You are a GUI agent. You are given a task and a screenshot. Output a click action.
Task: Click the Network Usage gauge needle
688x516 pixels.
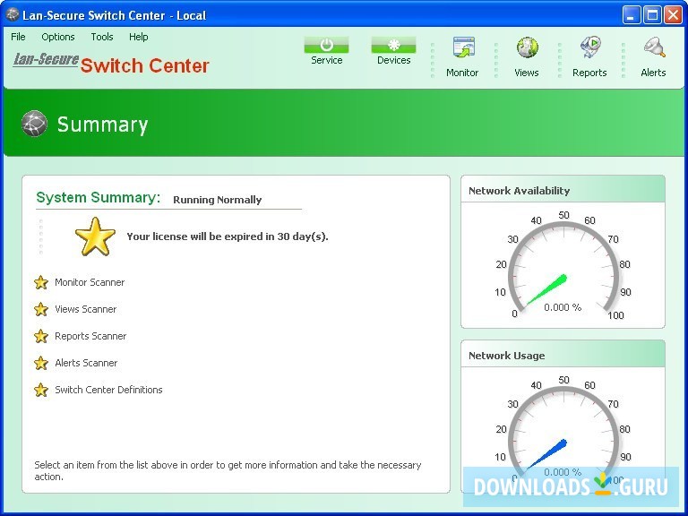(x=546, y=454)
